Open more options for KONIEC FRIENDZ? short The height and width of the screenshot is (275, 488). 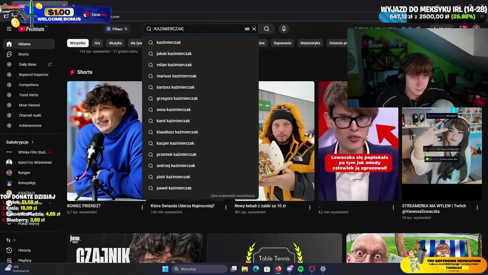142,207
